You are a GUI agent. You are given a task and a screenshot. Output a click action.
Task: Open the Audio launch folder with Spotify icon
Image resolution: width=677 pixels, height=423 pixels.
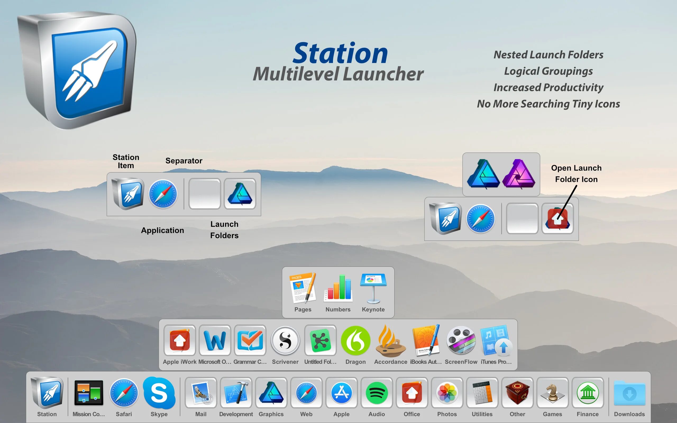tap(377, 393)
